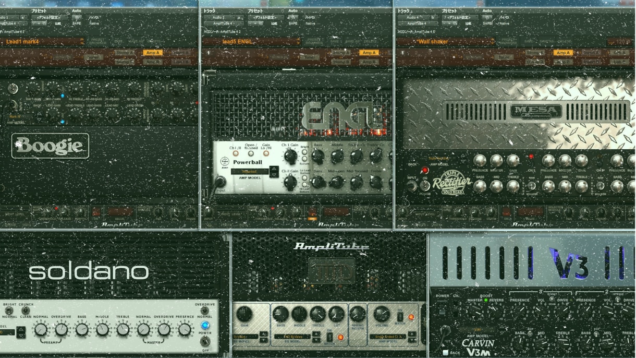Click the Mesa Engineering logo plate
The height and width of the screenshot is (358, 636).
pyautogui.click(x=536, y=111)
